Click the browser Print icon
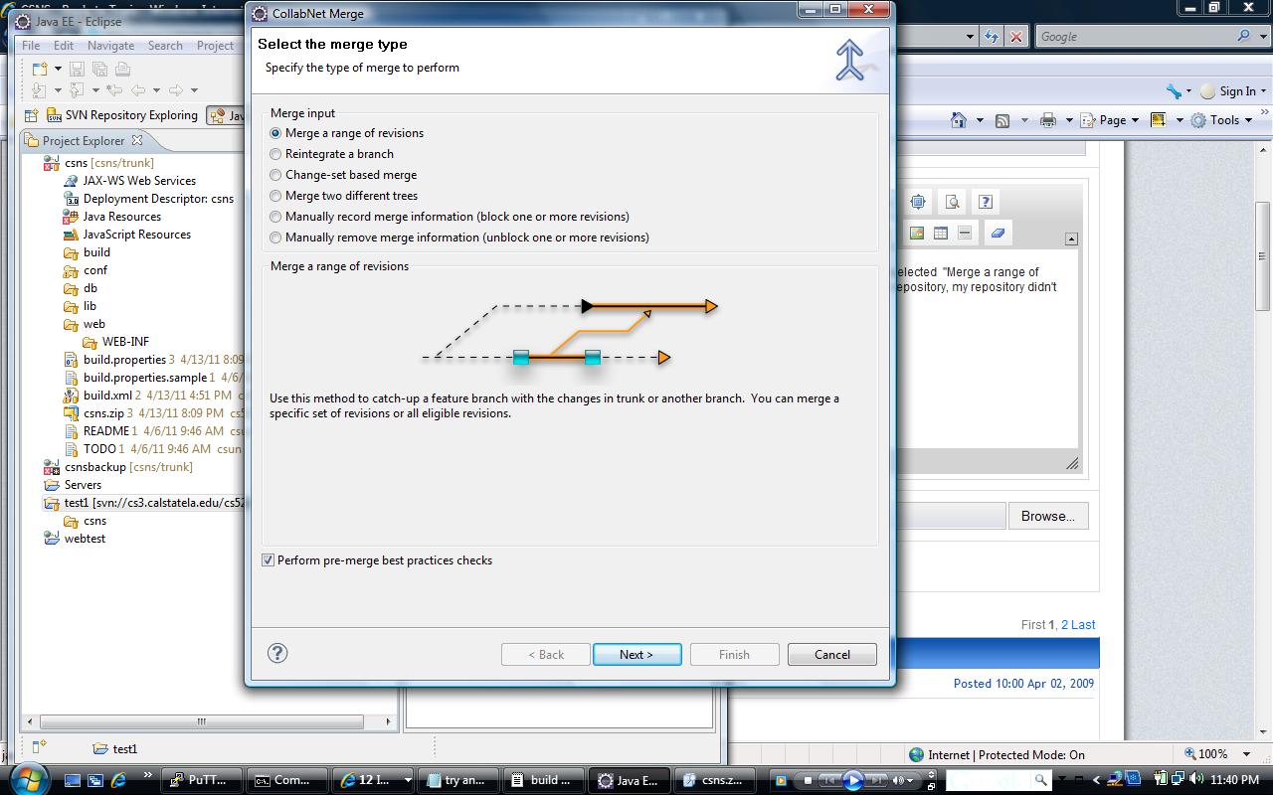 click(x=1047, y=120)
